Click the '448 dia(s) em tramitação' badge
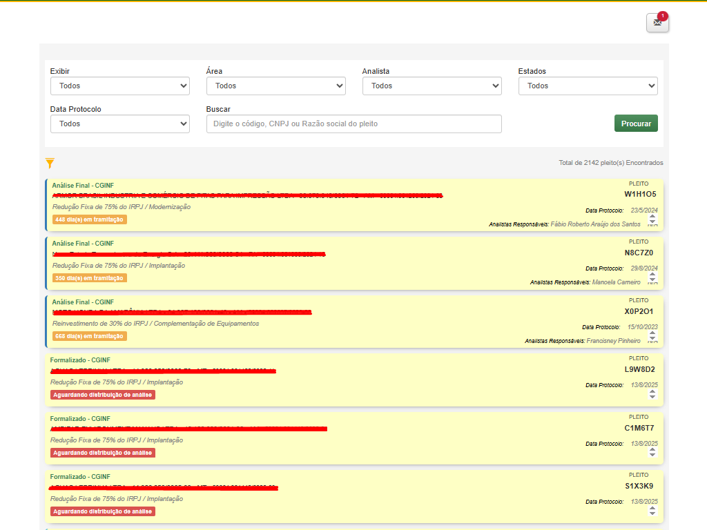 (x=90, y=219)
